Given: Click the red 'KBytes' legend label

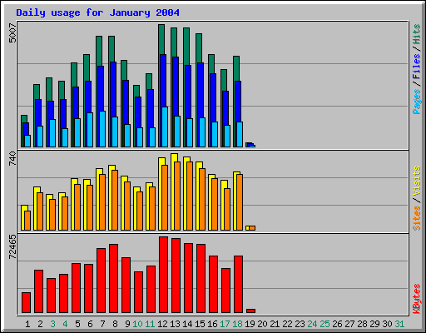Looking at the screenshot, I should (417, 299).
